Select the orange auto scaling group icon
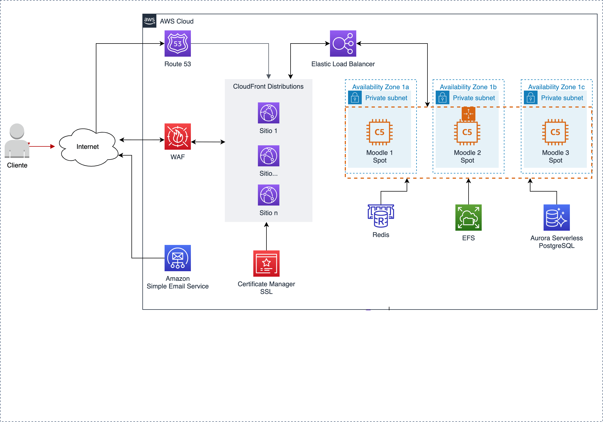This screenshot has width=603, height=422. tap(468, 114)
